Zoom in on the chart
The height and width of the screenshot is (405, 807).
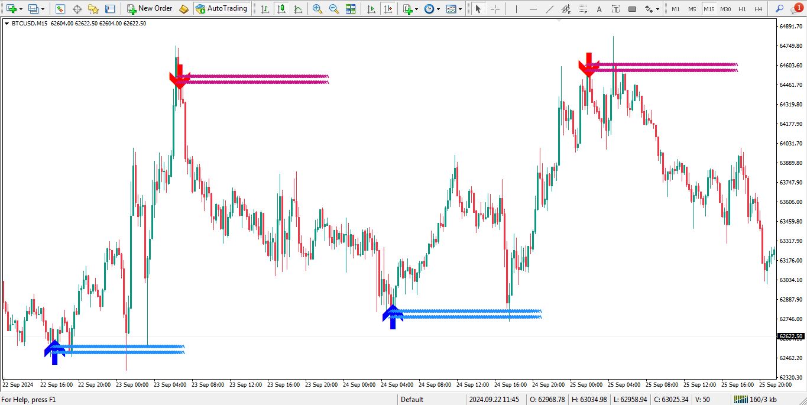(317, 9)
